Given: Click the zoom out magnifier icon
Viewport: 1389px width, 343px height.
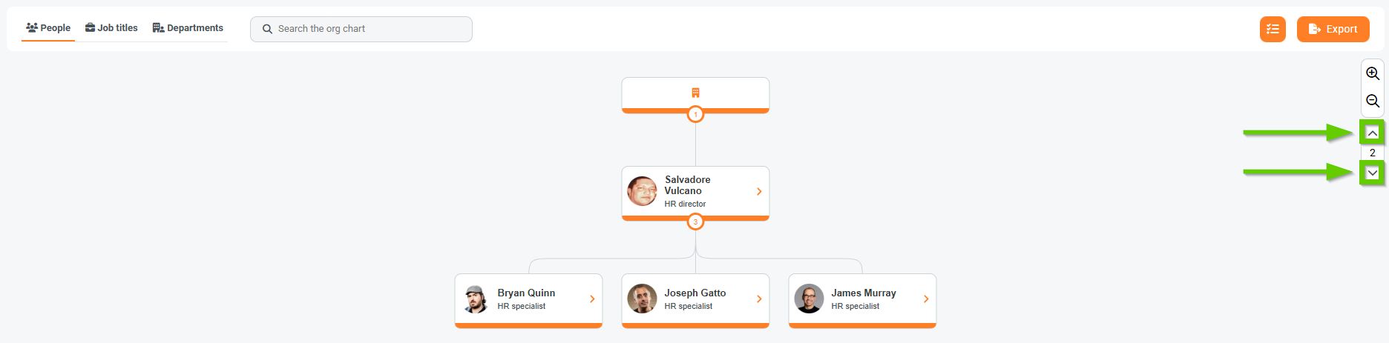Looking at the screenshot, I should (1372, 101).
